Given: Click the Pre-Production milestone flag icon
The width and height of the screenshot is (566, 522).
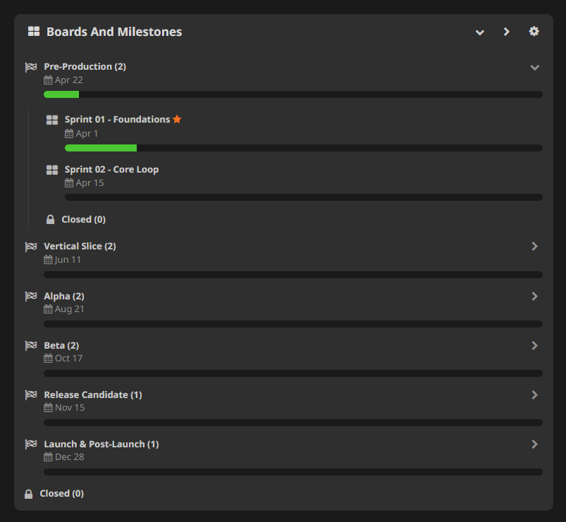Looking at the screenshot, I should tap(30, 66).
